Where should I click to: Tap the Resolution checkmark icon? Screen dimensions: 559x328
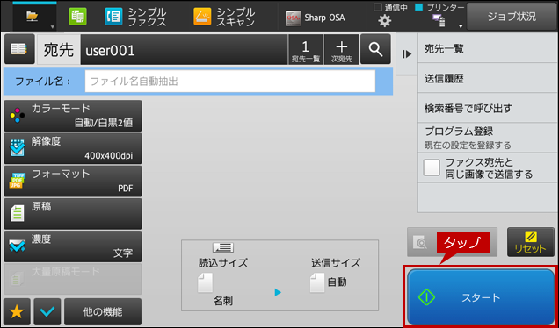(x=17, y=148)
